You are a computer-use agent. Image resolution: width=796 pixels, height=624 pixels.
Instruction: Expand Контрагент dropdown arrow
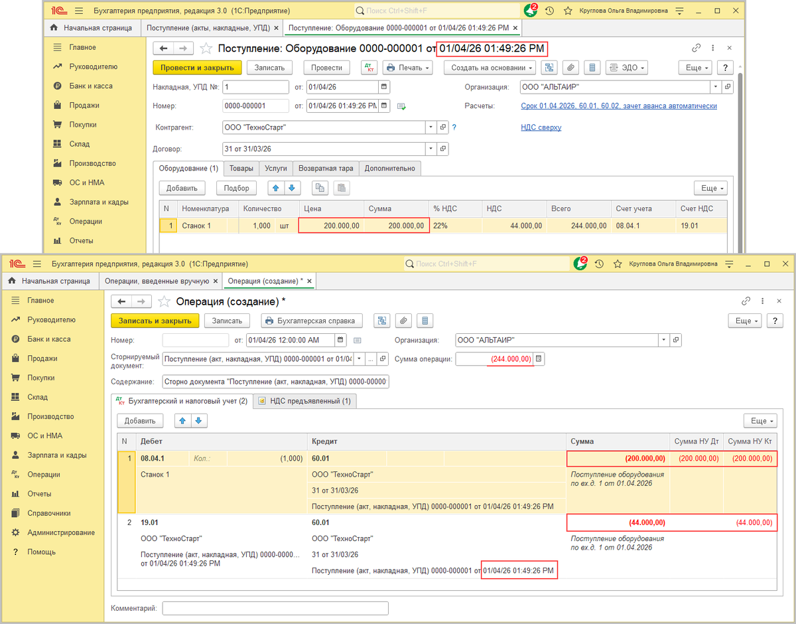pos(432,127)
